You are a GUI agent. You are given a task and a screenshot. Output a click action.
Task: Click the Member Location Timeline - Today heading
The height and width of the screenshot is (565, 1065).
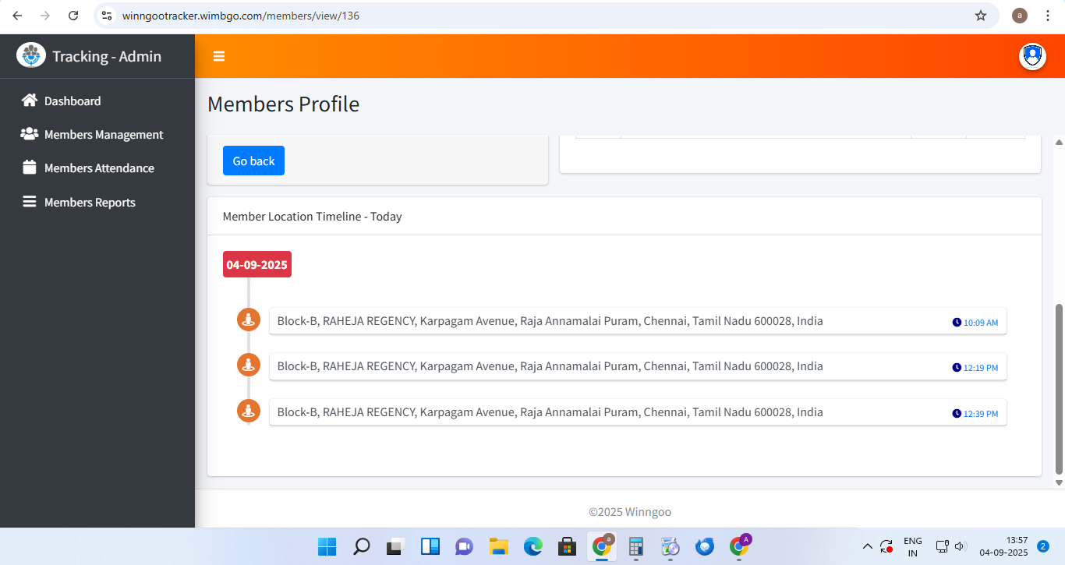(312, 216)
